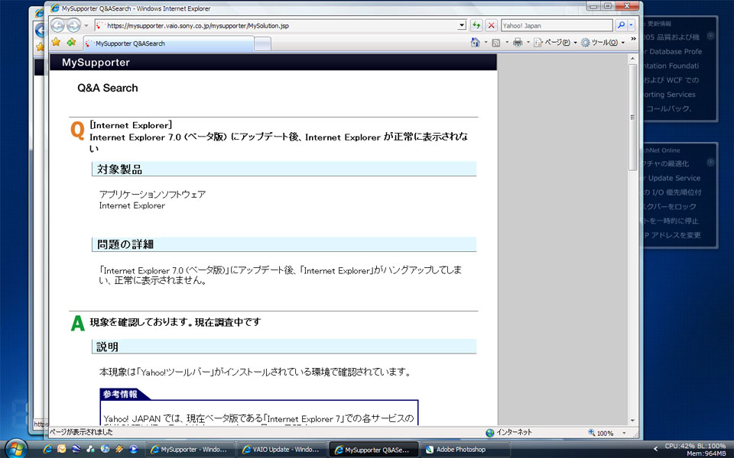Click the MySupporter header logo text

click(x=96, y=63)
